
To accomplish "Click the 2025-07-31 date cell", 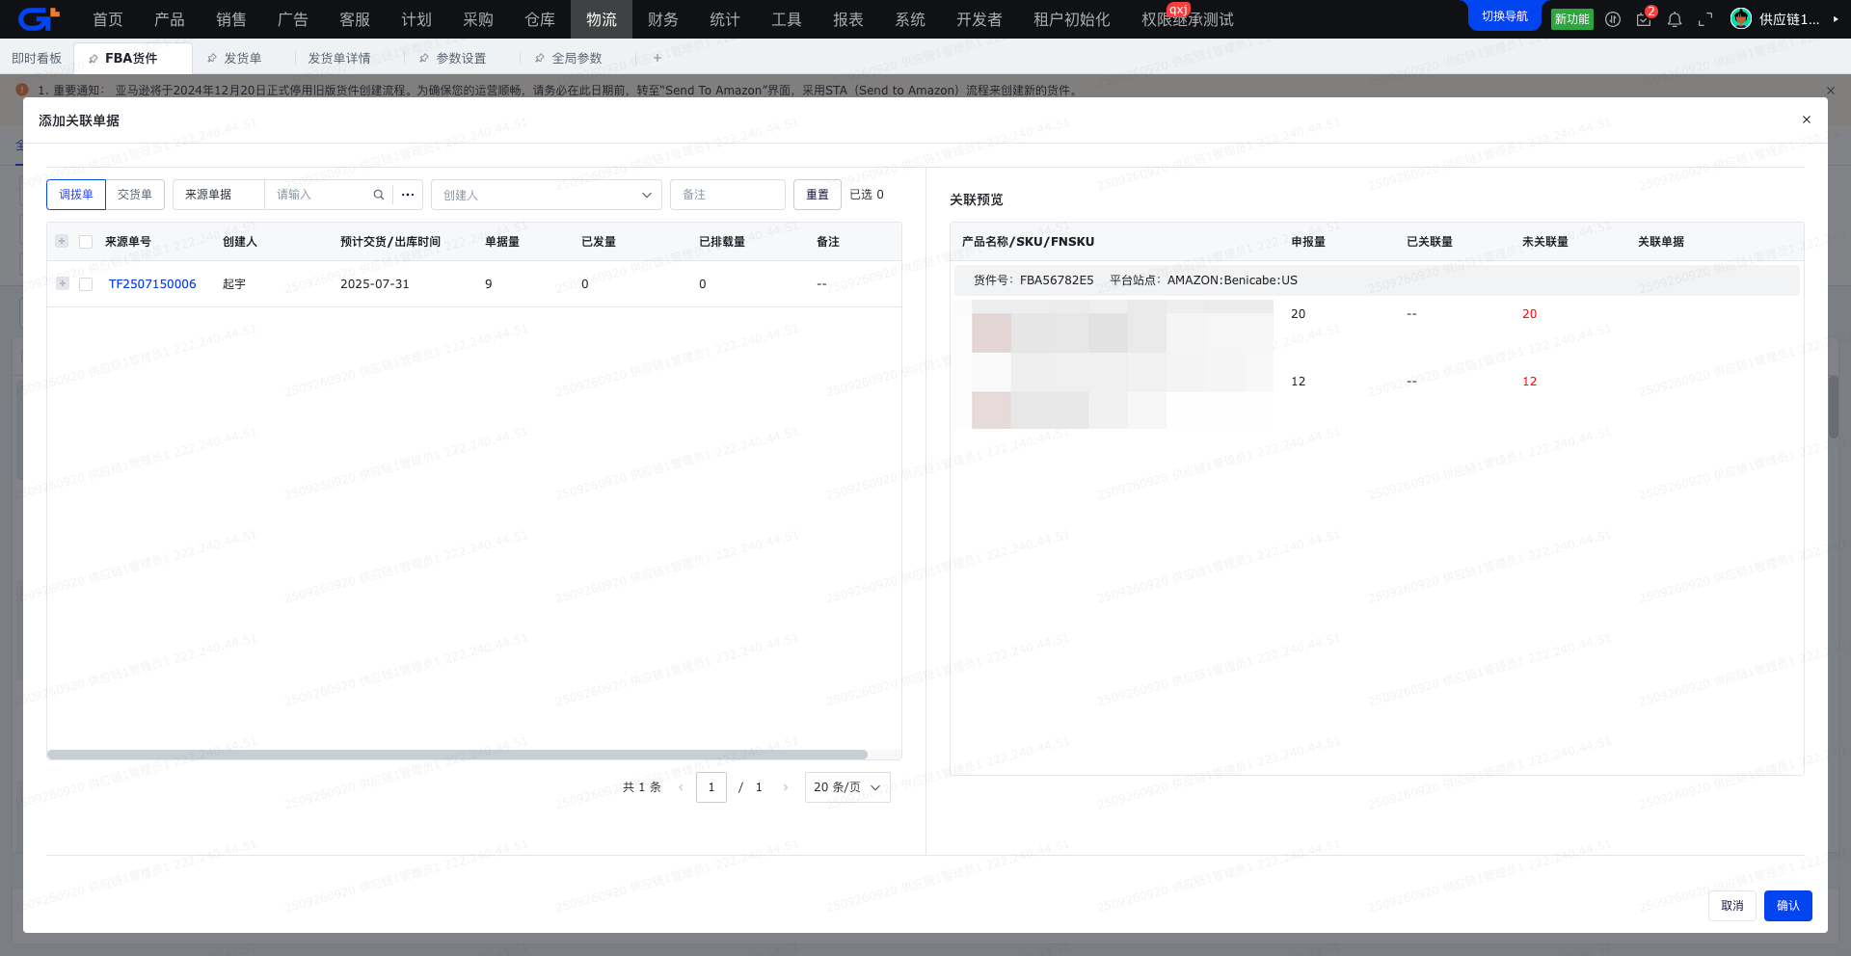I will 375,284.
